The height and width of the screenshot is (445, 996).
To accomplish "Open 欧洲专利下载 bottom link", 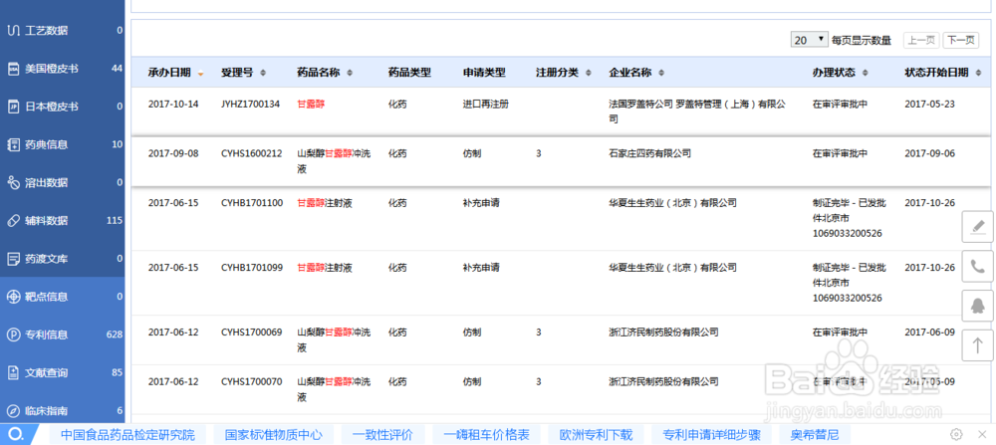I will (x=596, y=435).
